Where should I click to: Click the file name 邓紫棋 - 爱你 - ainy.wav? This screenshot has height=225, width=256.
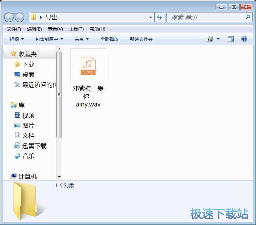[x=88, y=96]
